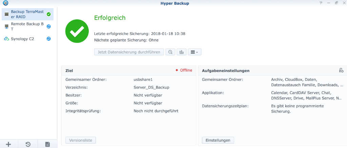Click the Aufgabeneinstellungen panel header
Image resolution: width=347 pixels, height=148 pixels.
(x=272, y=71)
